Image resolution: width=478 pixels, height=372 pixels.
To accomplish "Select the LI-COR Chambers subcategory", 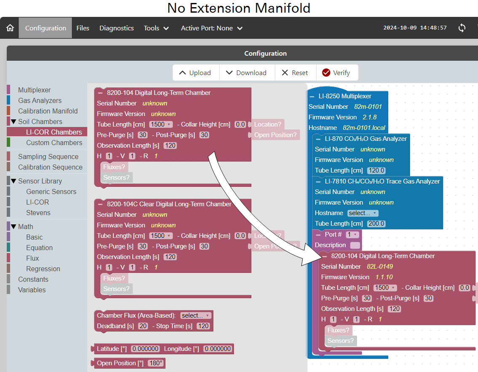I will coord(54,132).
